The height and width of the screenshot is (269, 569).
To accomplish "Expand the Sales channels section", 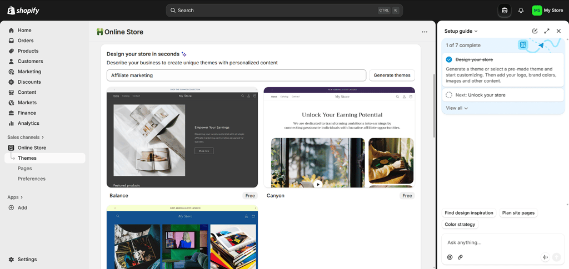I will (x=26, y=137).
